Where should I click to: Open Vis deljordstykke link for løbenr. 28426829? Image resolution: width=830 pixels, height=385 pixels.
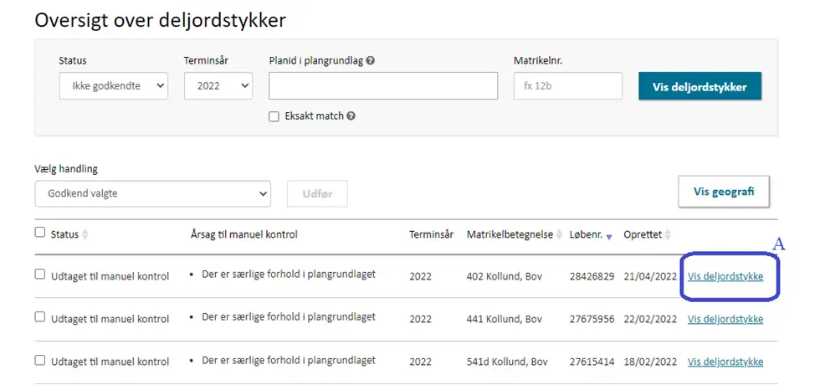pos(725,276)
